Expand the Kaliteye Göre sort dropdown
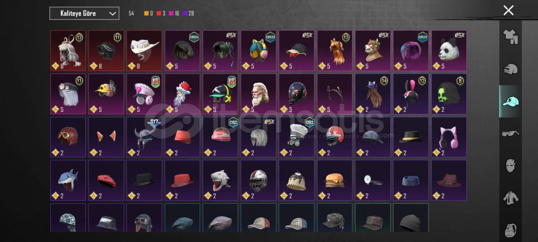 (84, 13)
